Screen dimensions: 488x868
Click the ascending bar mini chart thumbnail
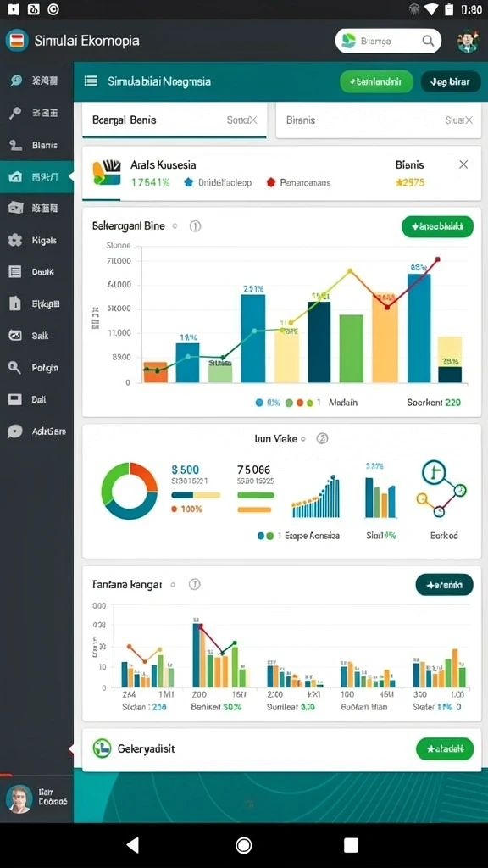(x=315, y=495)
